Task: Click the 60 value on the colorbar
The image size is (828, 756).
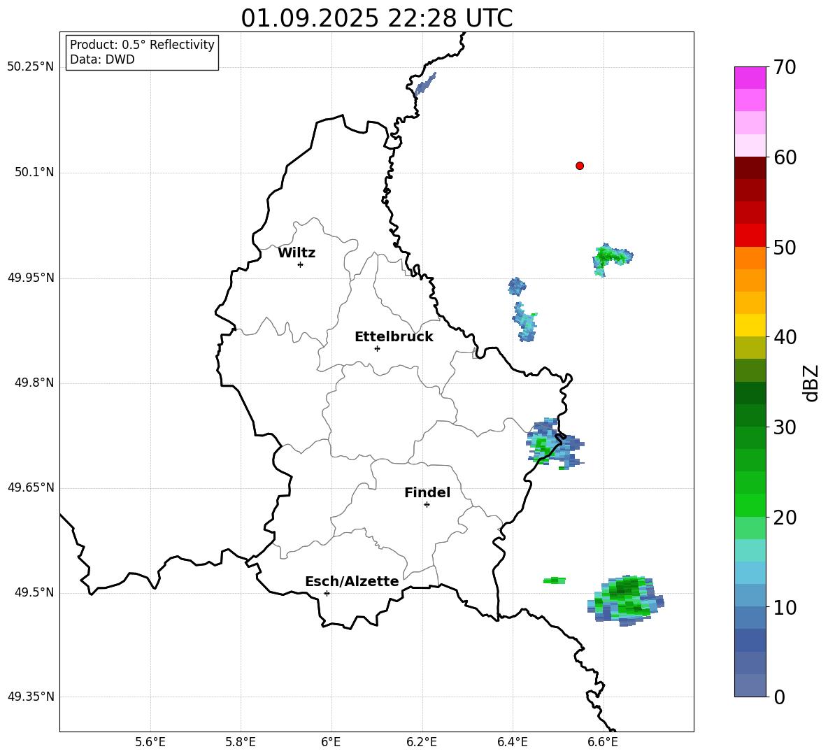Action: [x=785, y=157]
